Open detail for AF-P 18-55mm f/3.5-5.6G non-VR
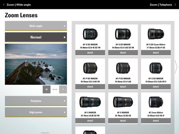The width and height of the screenshot is (179, 134). 123,87
